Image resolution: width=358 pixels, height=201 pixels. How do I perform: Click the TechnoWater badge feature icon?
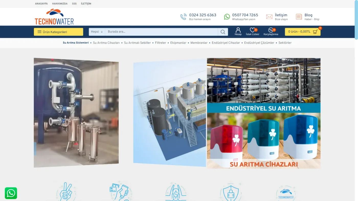[x=286, y=193]
